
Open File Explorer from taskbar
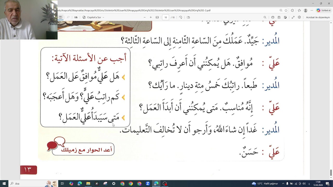[88, 184]
